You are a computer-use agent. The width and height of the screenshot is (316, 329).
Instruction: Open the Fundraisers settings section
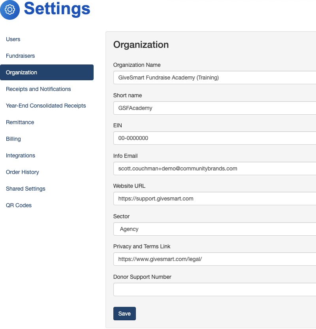tap(20, 56)
